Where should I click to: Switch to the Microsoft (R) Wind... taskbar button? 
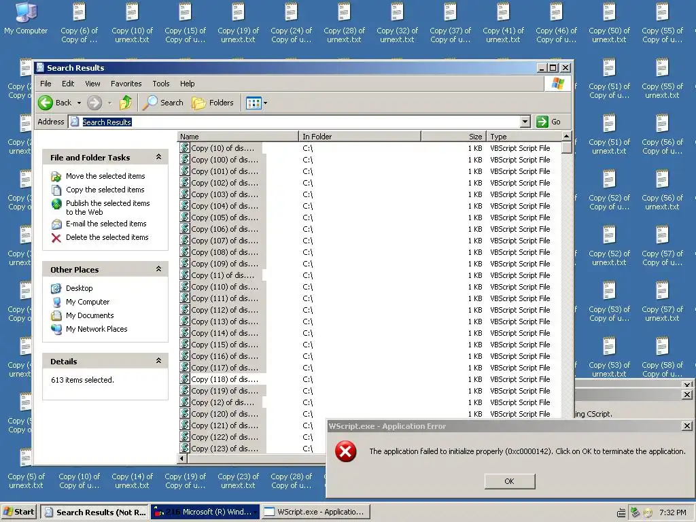[x=205, y=512]
